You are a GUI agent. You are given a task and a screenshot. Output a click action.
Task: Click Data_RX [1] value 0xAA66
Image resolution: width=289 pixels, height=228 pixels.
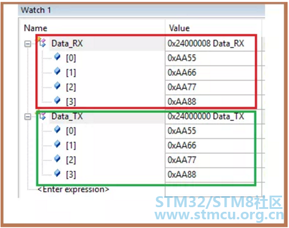181,72
